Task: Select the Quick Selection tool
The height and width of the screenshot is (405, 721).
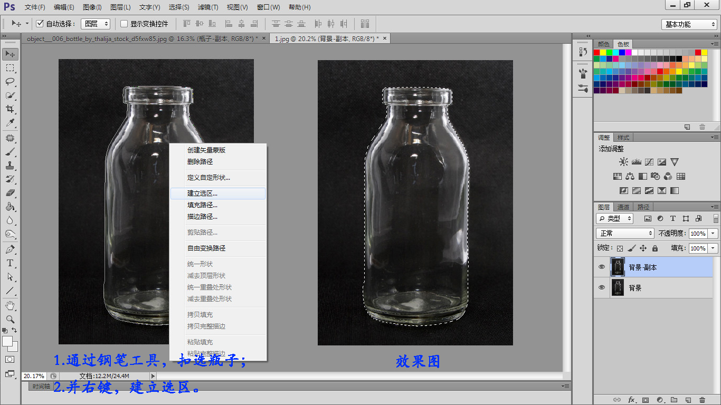Action: (10, 95)
